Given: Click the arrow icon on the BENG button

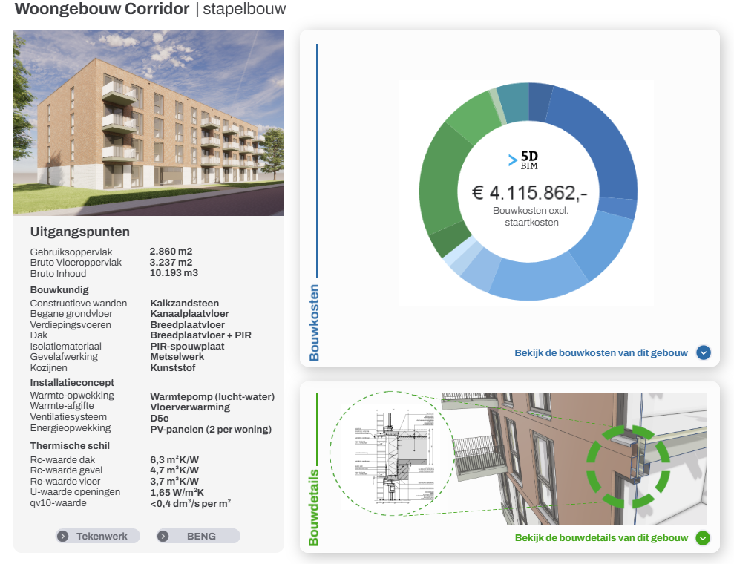Looking at the screenshot, I should coord(164,536).
